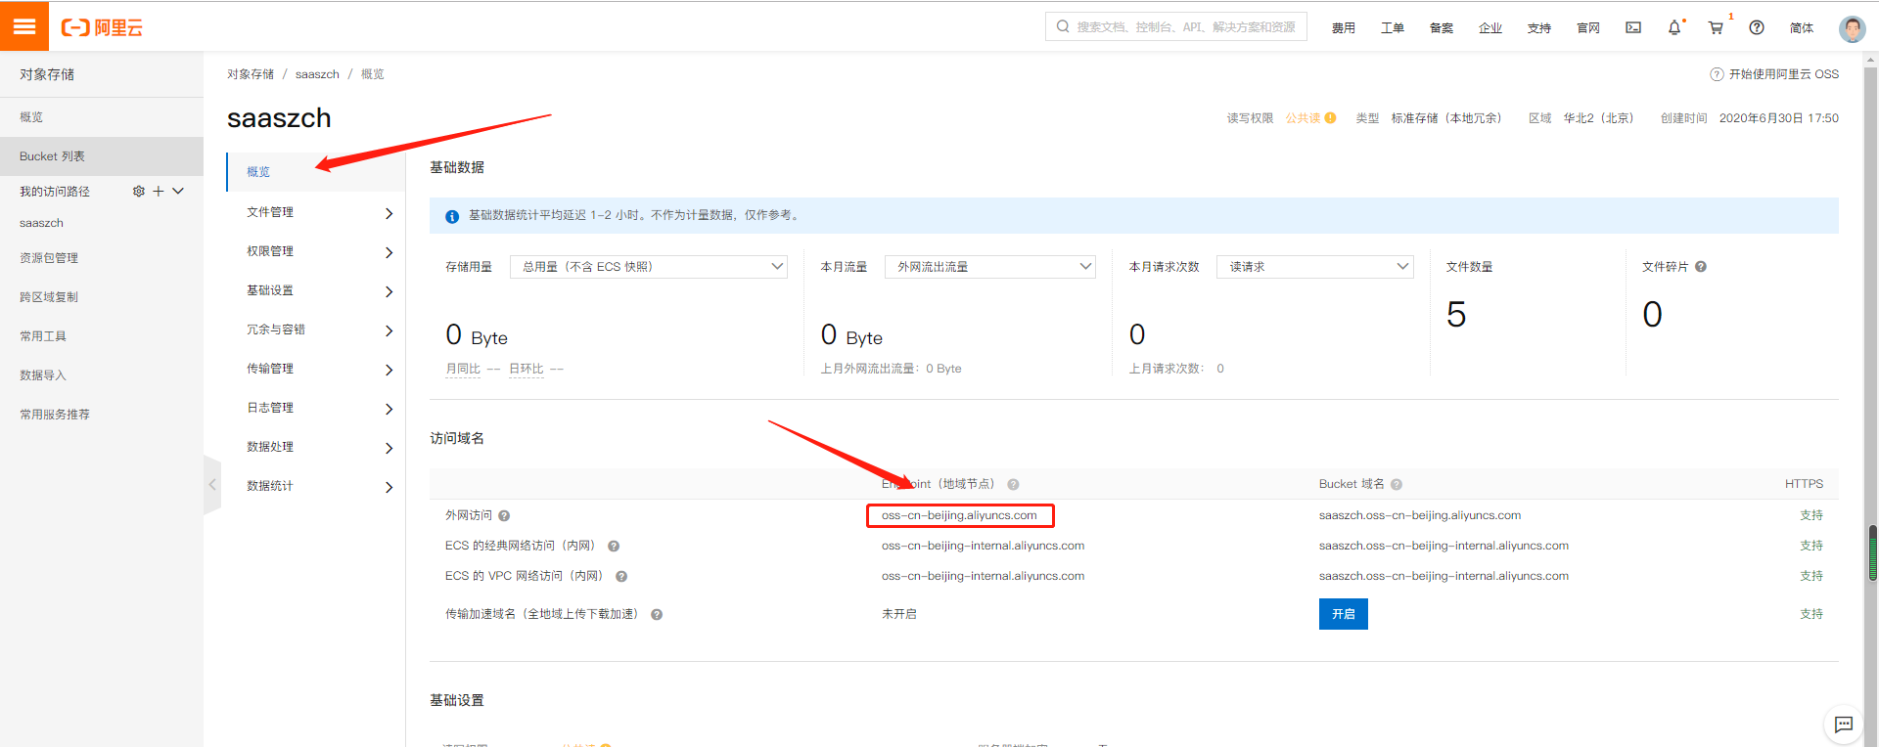
Task: Open the Cloud Shell terminal icon
Action: pyautogui.click(x=1633, y=27)
